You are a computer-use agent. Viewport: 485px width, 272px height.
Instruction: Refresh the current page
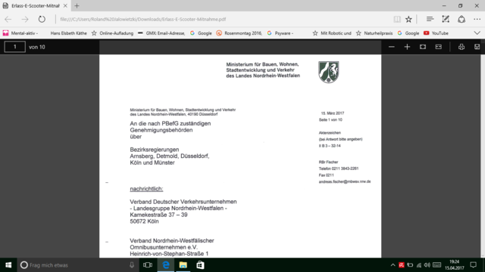coord(42,19)
